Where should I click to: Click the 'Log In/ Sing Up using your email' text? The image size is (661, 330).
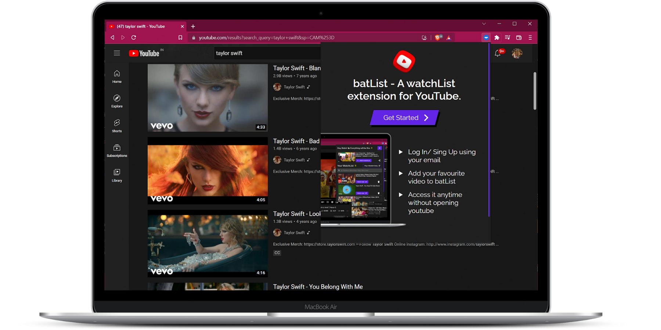(x=442, y=156)
